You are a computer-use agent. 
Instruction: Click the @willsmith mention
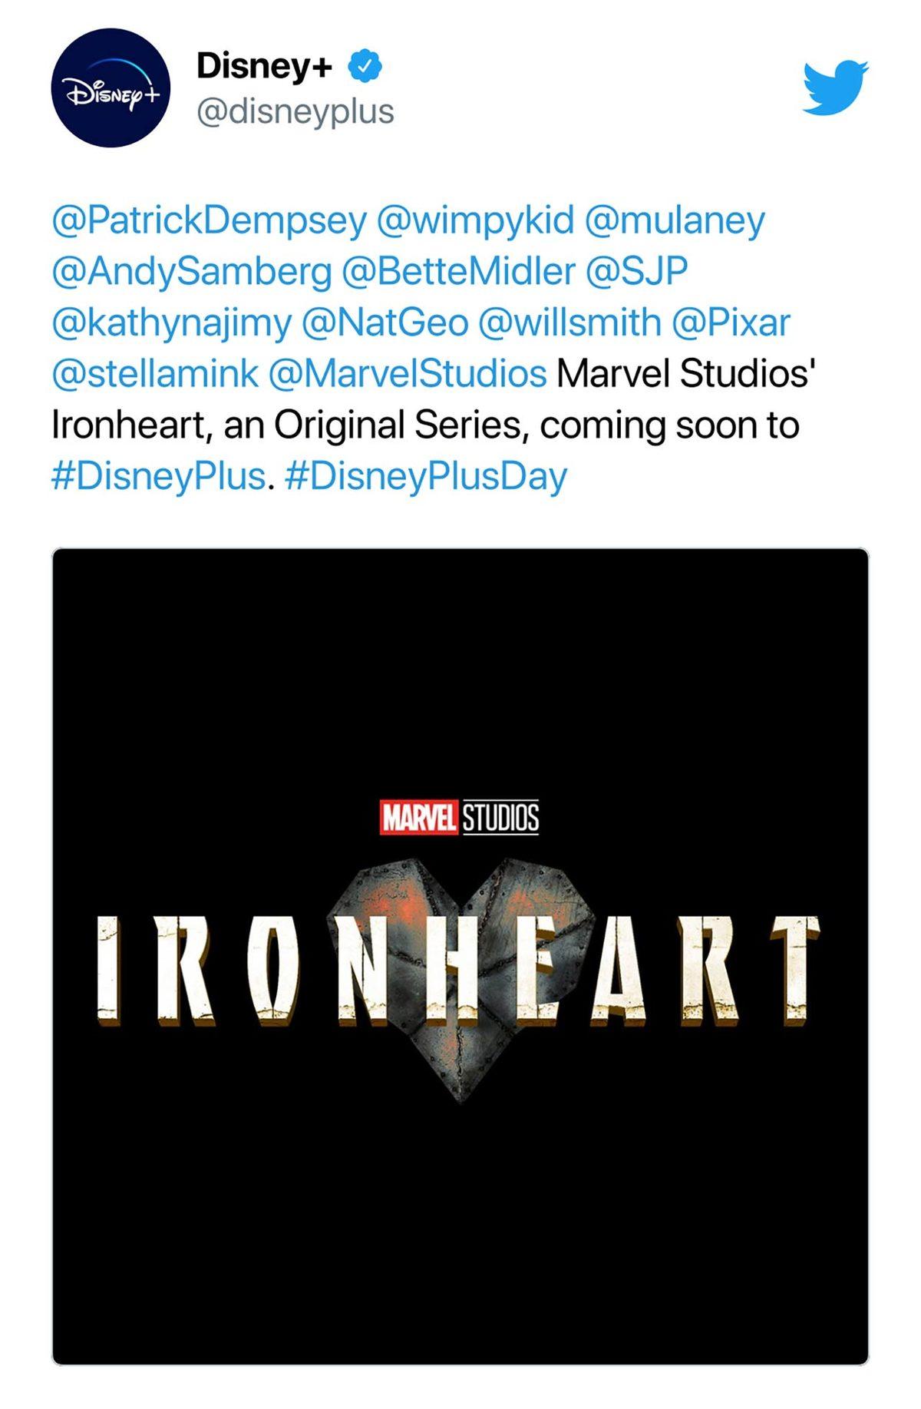[569, 322]
